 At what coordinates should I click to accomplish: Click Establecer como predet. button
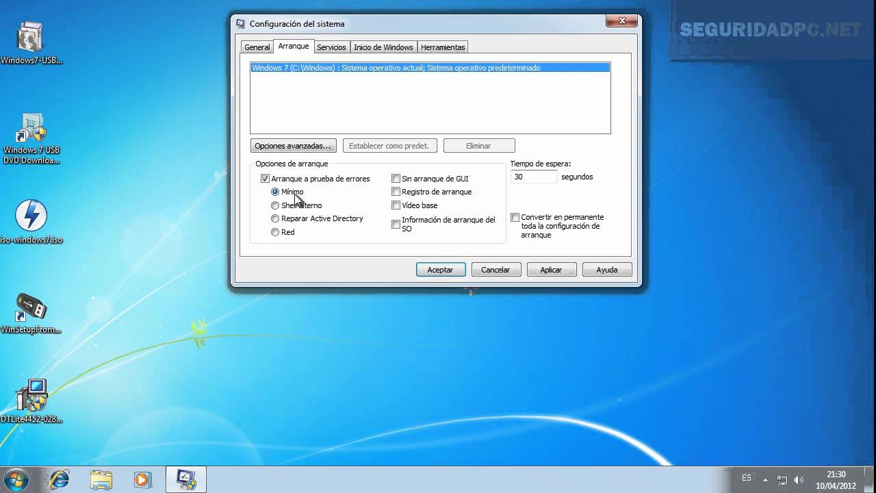coord(389,146)
